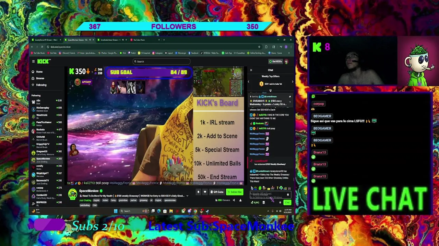The width and height of the screenshot is (439, 246).
Task: Bookmark this page star icon
Action: pyautogui.click(x=259, y=47)
